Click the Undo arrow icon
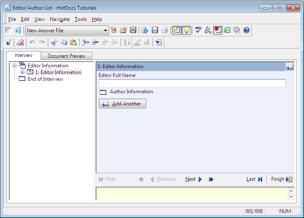The height and width of the screenshot is (218, 304). coord(32,42)
